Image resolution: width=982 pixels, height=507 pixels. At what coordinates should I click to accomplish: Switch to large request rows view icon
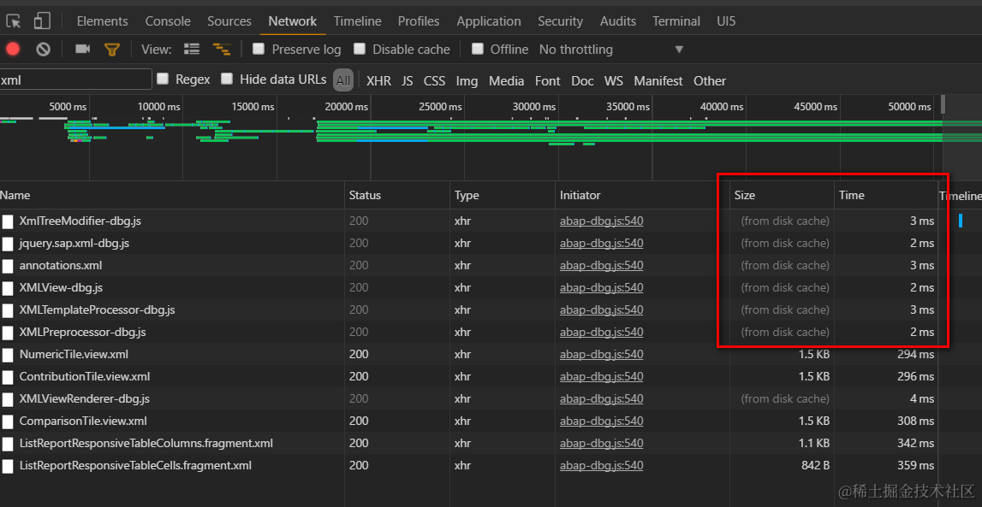[x=192, y=50]
